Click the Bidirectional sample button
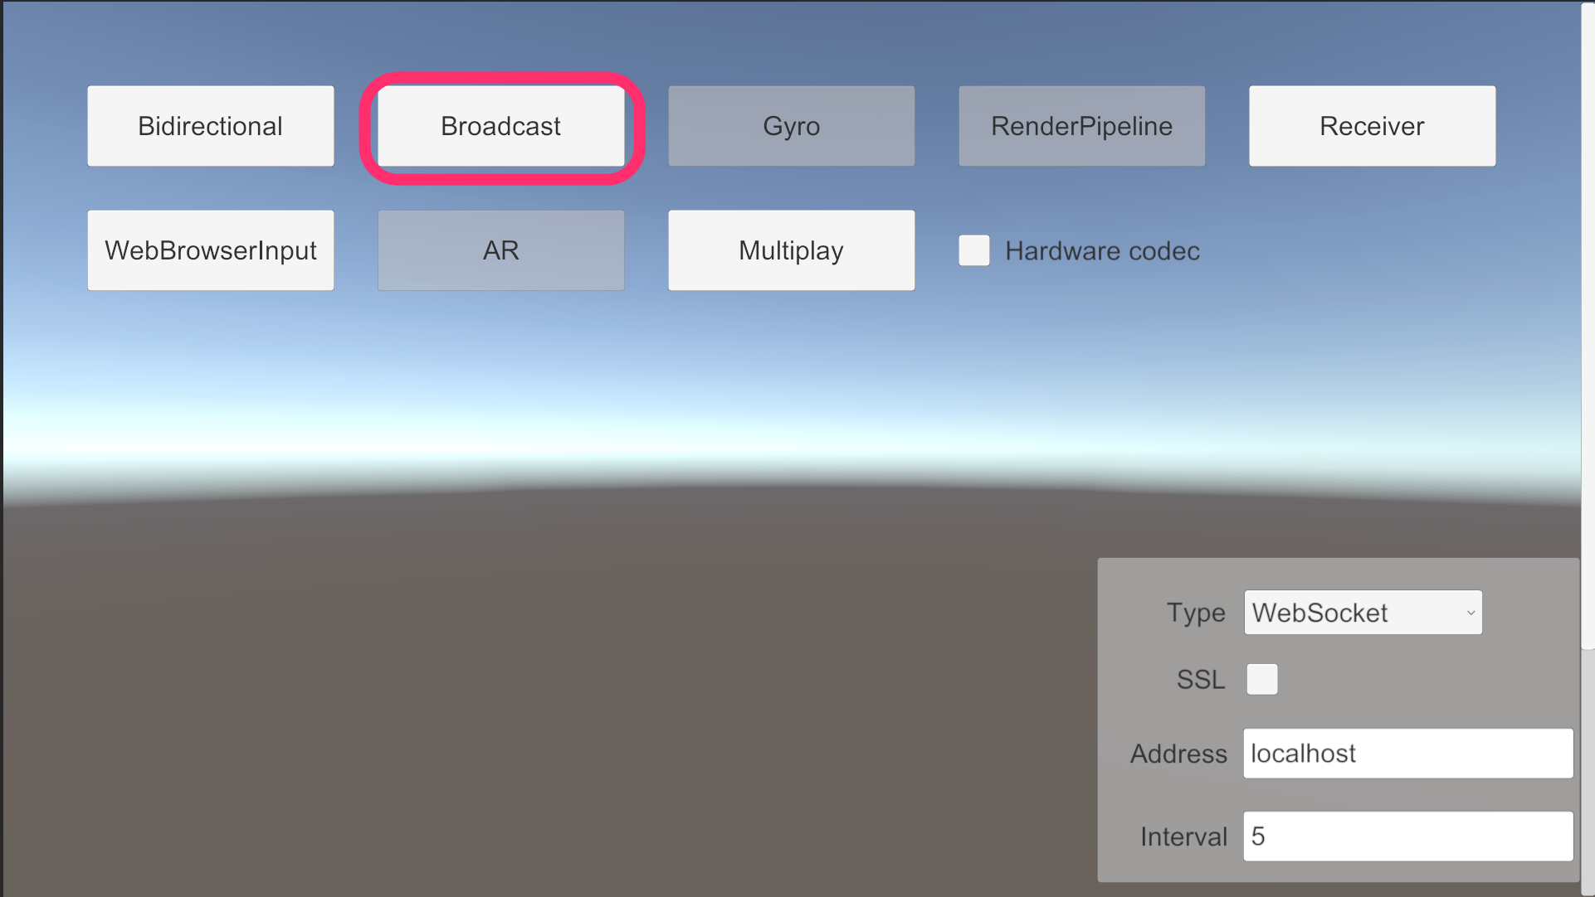1595x897 pixels. point(210,124)
